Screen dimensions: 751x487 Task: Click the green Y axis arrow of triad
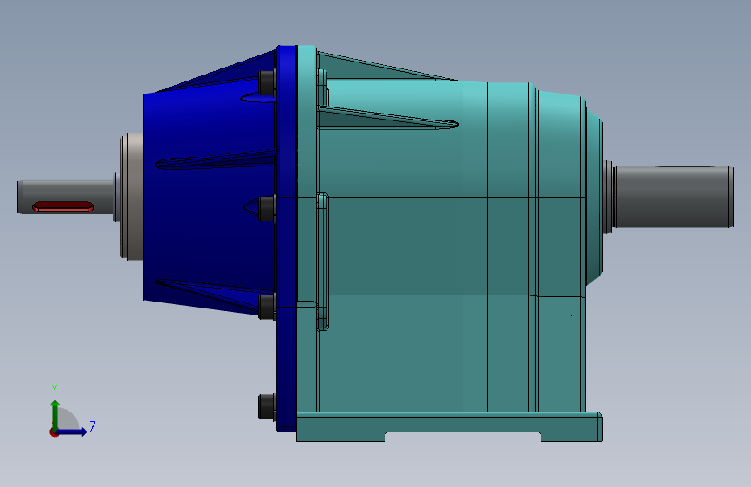(x=55, y=414)
